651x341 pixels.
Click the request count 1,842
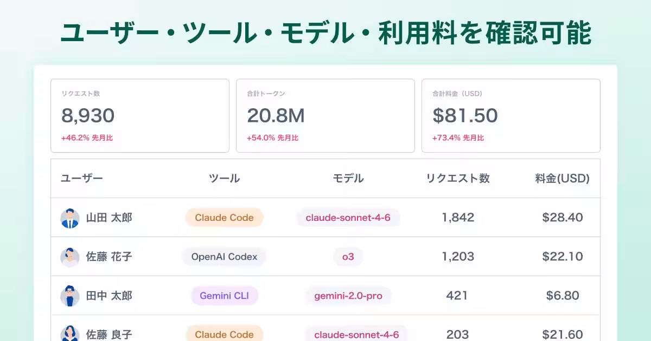click(x=458, y=218)
